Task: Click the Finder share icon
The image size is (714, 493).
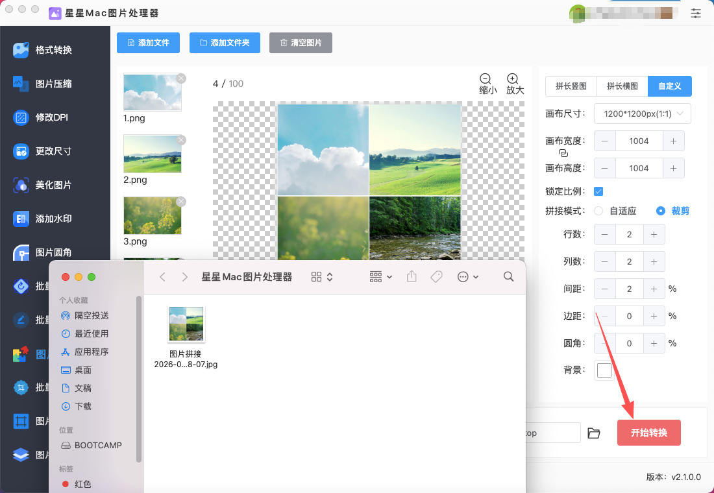Action: 412,277
